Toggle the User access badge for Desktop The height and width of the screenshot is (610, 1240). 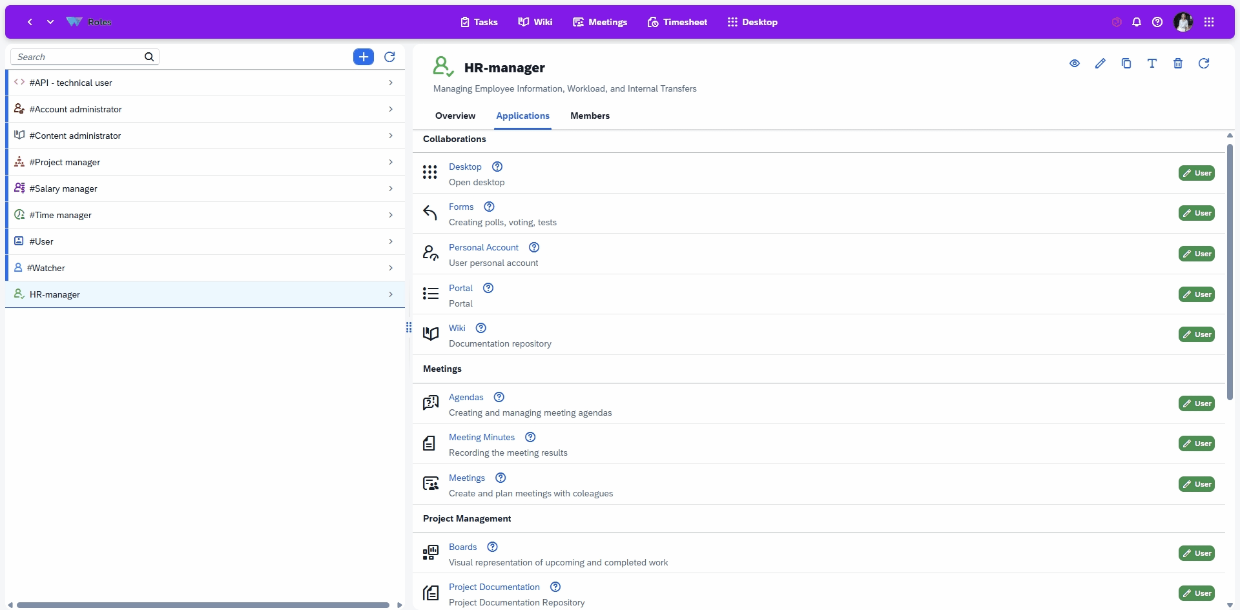pos(1196,173)
